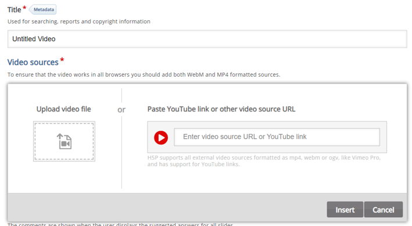Click the red asterisk after Video sources
The width and height of the screenshot is (412, 226).
62,60
